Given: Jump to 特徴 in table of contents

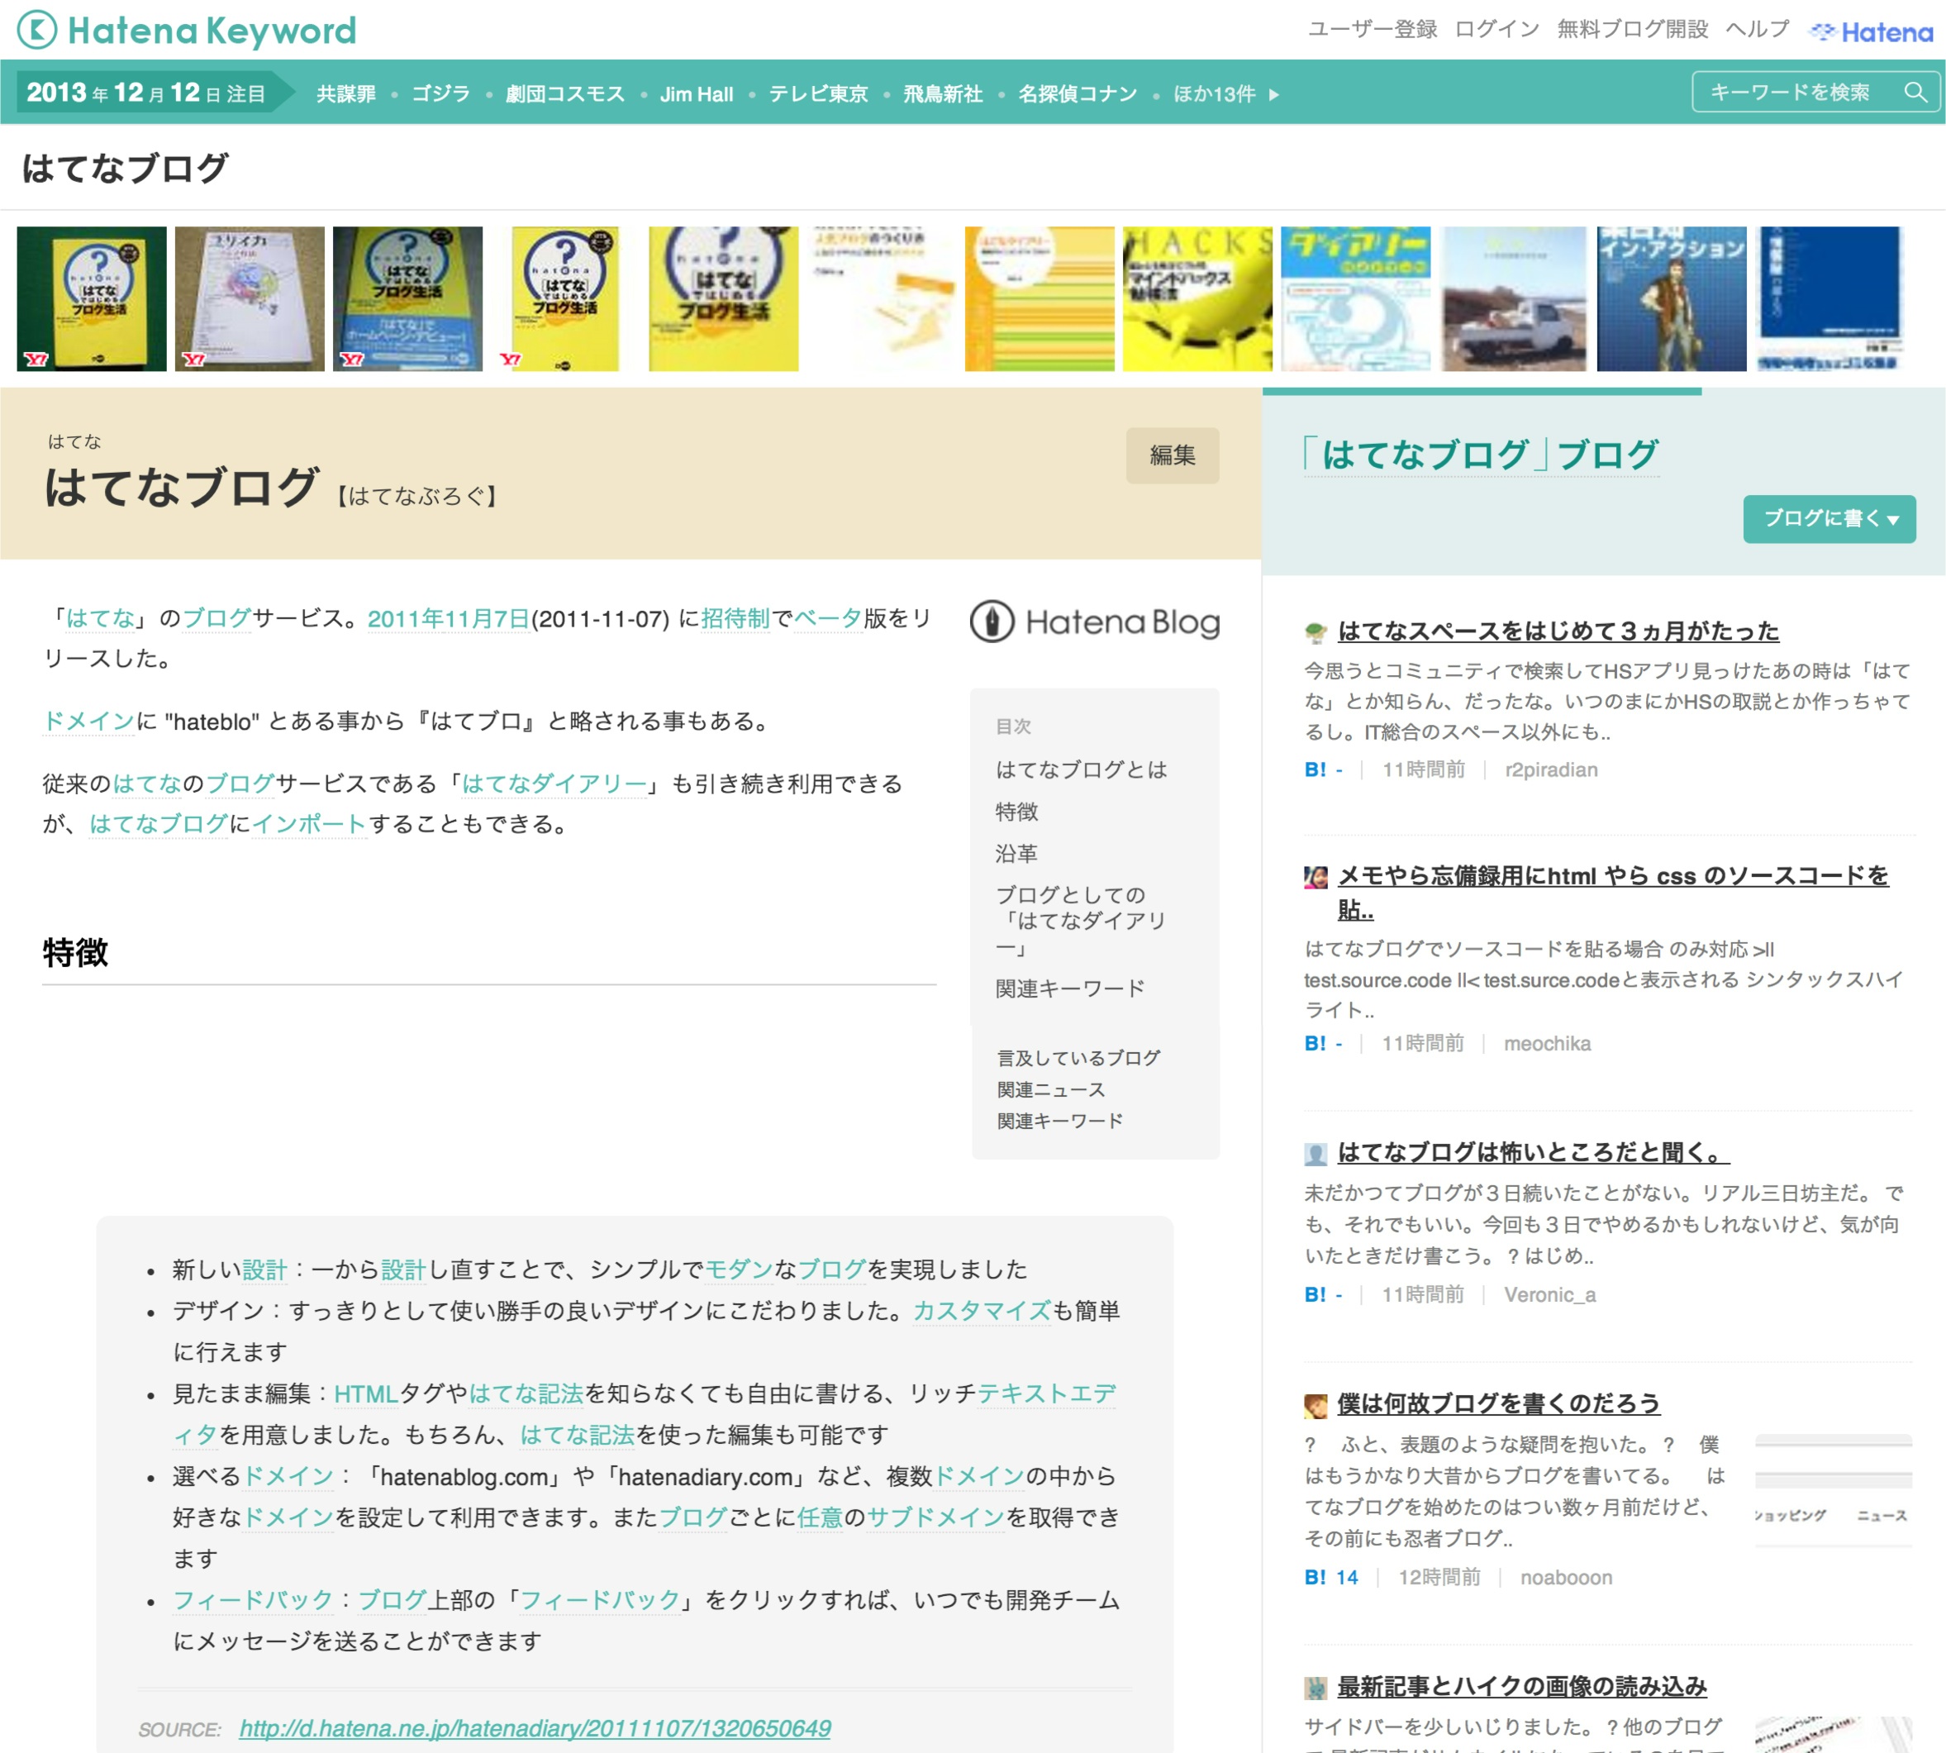Looking at the screenshot, I should pyautogui.click(x=1016, y=812).
